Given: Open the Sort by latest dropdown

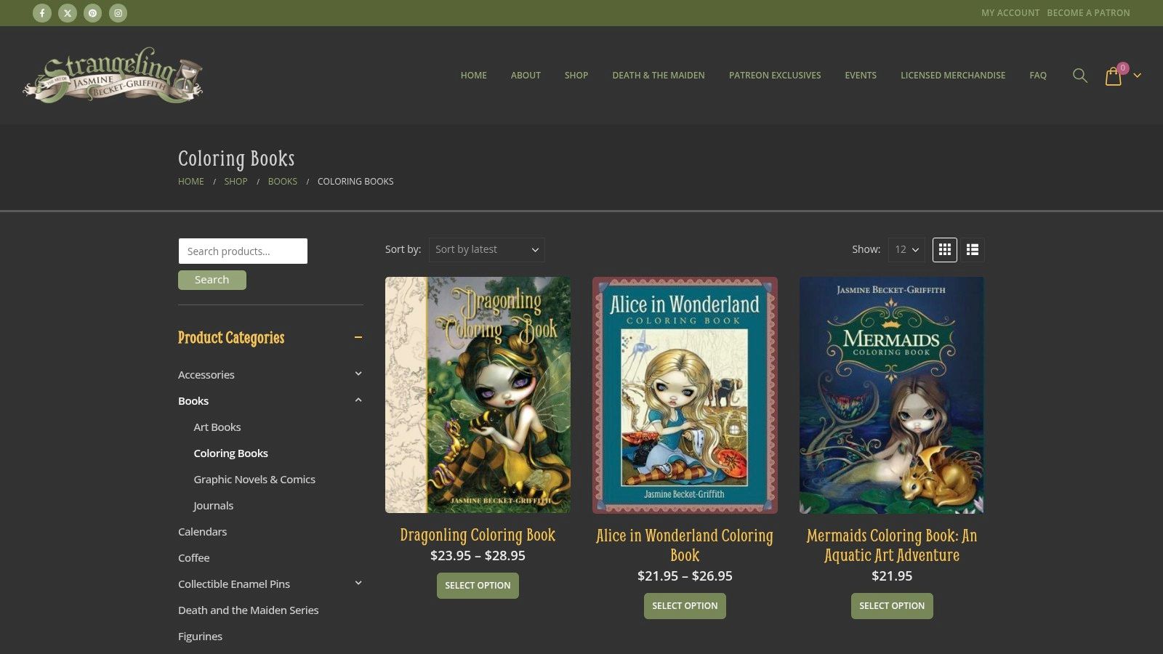Looking at the screenshot, I should (487, 249).
